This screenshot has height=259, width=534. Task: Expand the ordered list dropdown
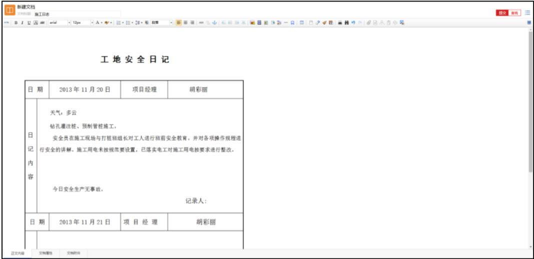(x=123, y=23)
